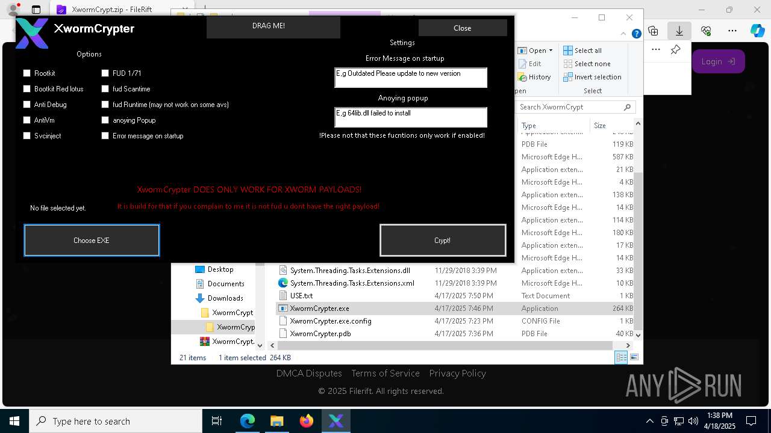Open Task View on the taskbar
The image size is (771, 433).
[x=217, y=421]
